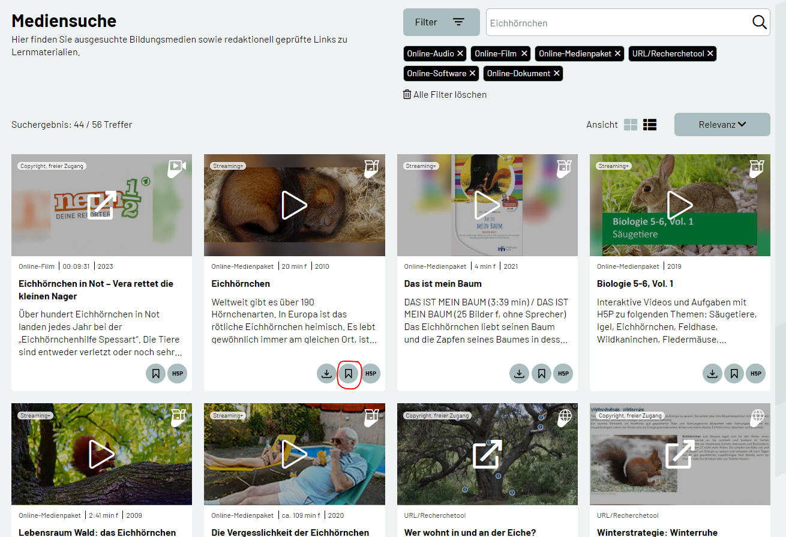
Task: Open external link on Winterstrategie: Winterruhe thumbnail
Action: point(680,454)
